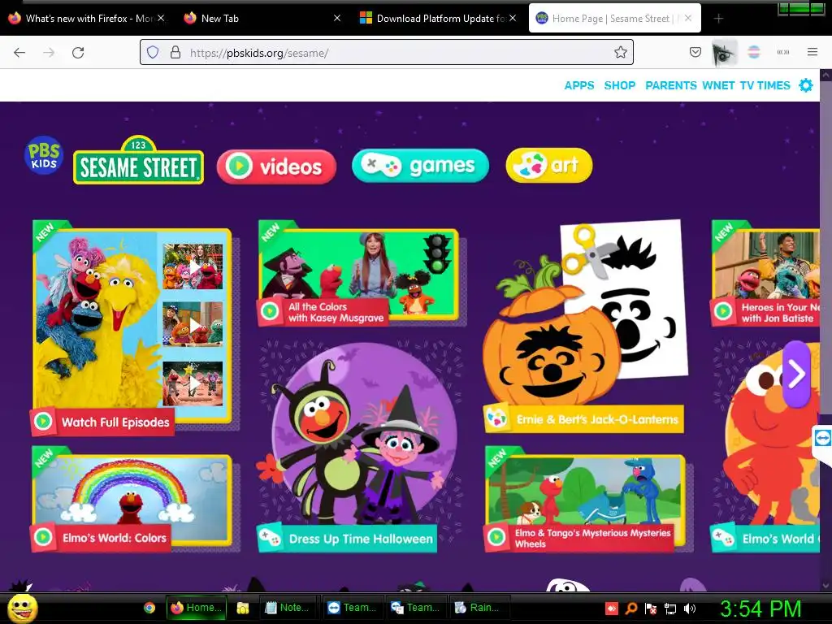This screenshot has width=832, height=624.
Task: Click the orange magnifier tray icon
Action: (x=630, y=609)
